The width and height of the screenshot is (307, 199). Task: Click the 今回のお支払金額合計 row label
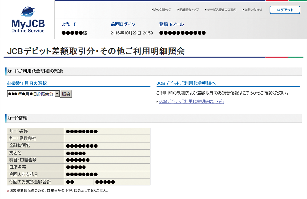click(x=35, y=182)
